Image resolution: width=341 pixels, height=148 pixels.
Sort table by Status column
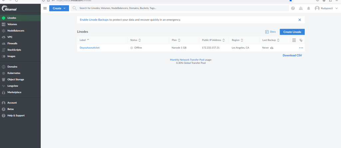click(x=136, y=40)
